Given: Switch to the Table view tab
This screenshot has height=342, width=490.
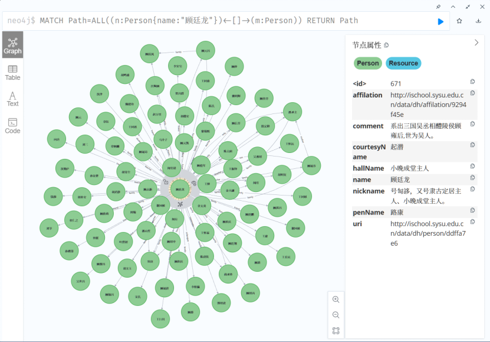Looking at the screenshot, I should (x=12, y=73).
